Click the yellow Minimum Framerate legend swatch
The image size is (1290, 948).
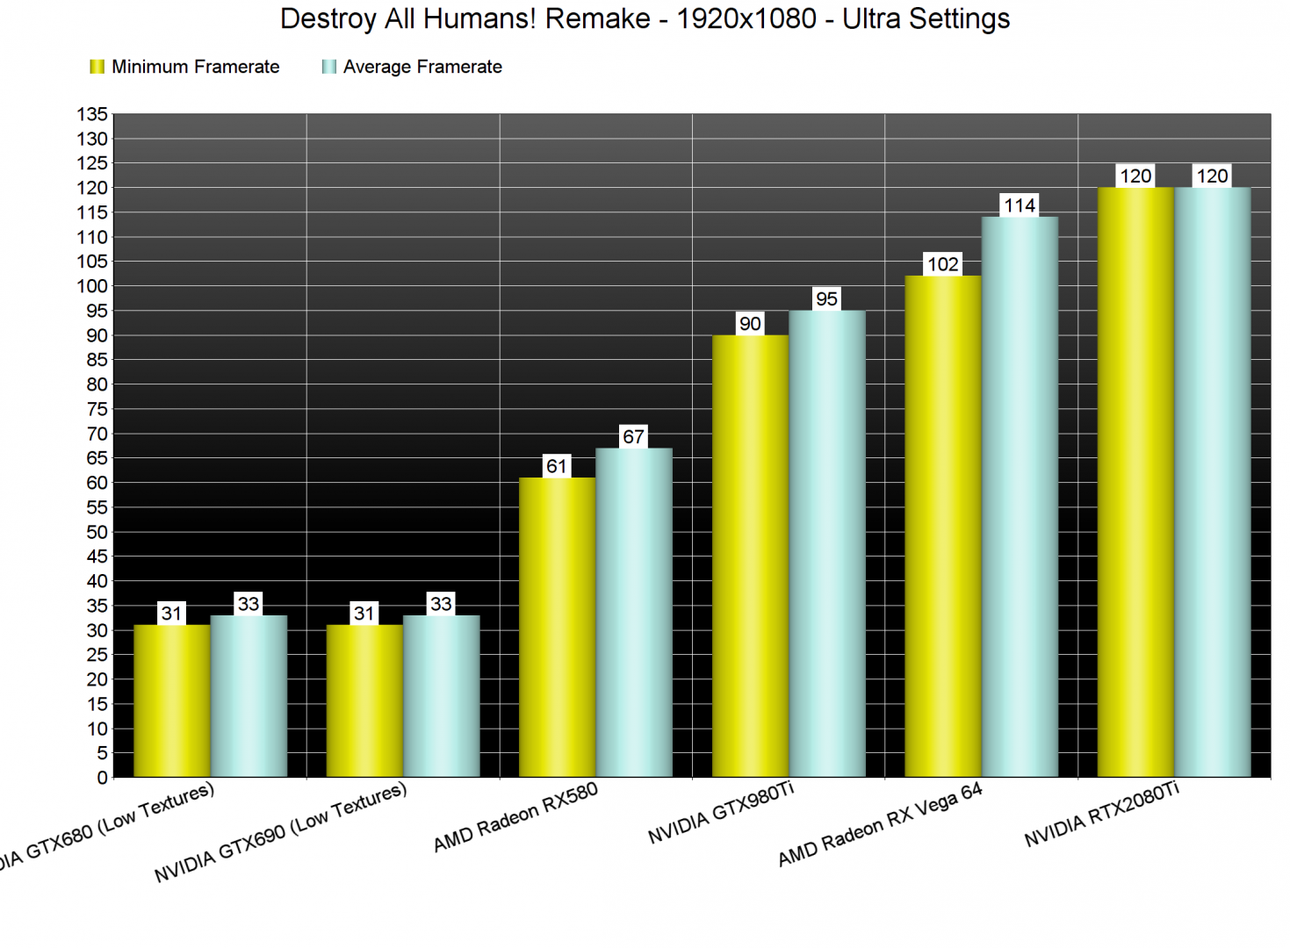(97, 67)
